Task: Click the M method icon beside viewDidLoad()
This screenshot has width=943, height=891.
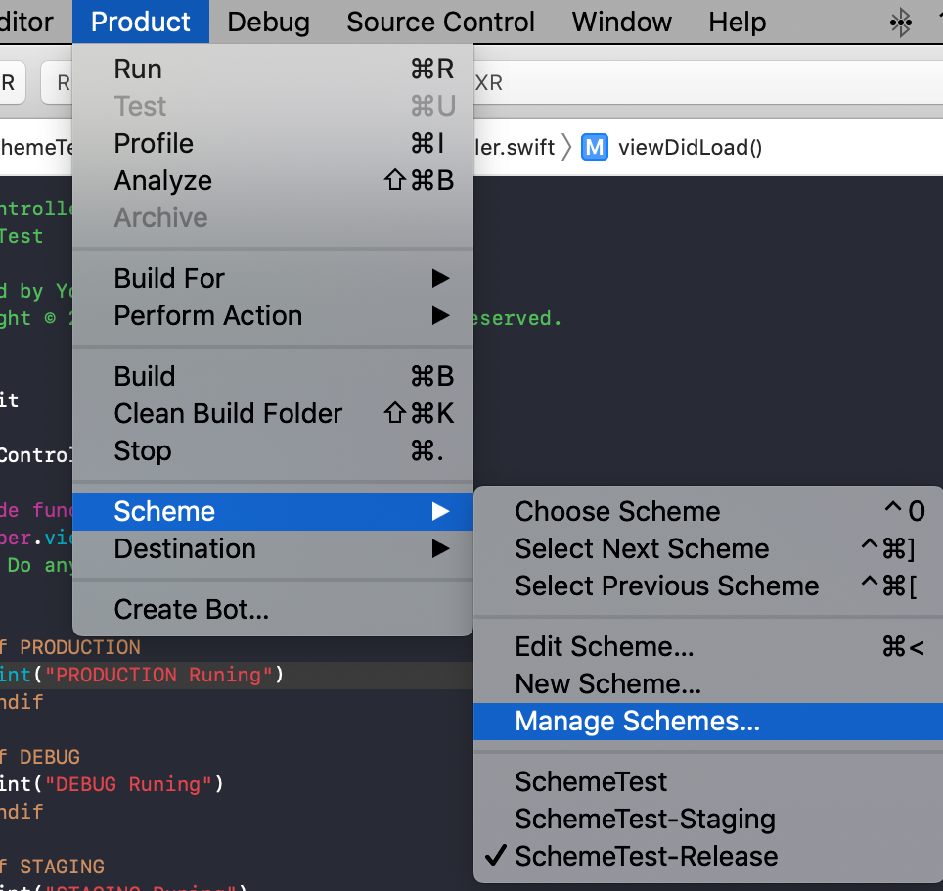Action: coord(594,147)
